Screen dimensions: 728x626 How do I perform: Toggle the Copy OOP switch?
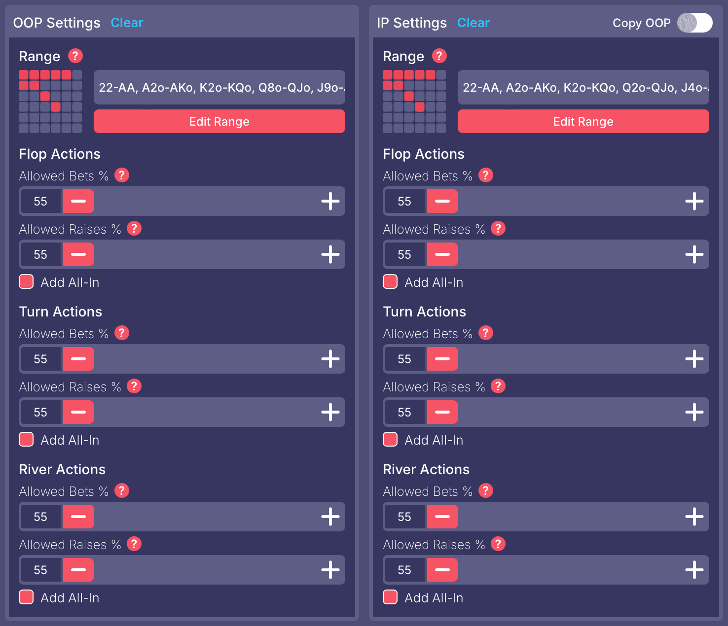tap(694, 23)
